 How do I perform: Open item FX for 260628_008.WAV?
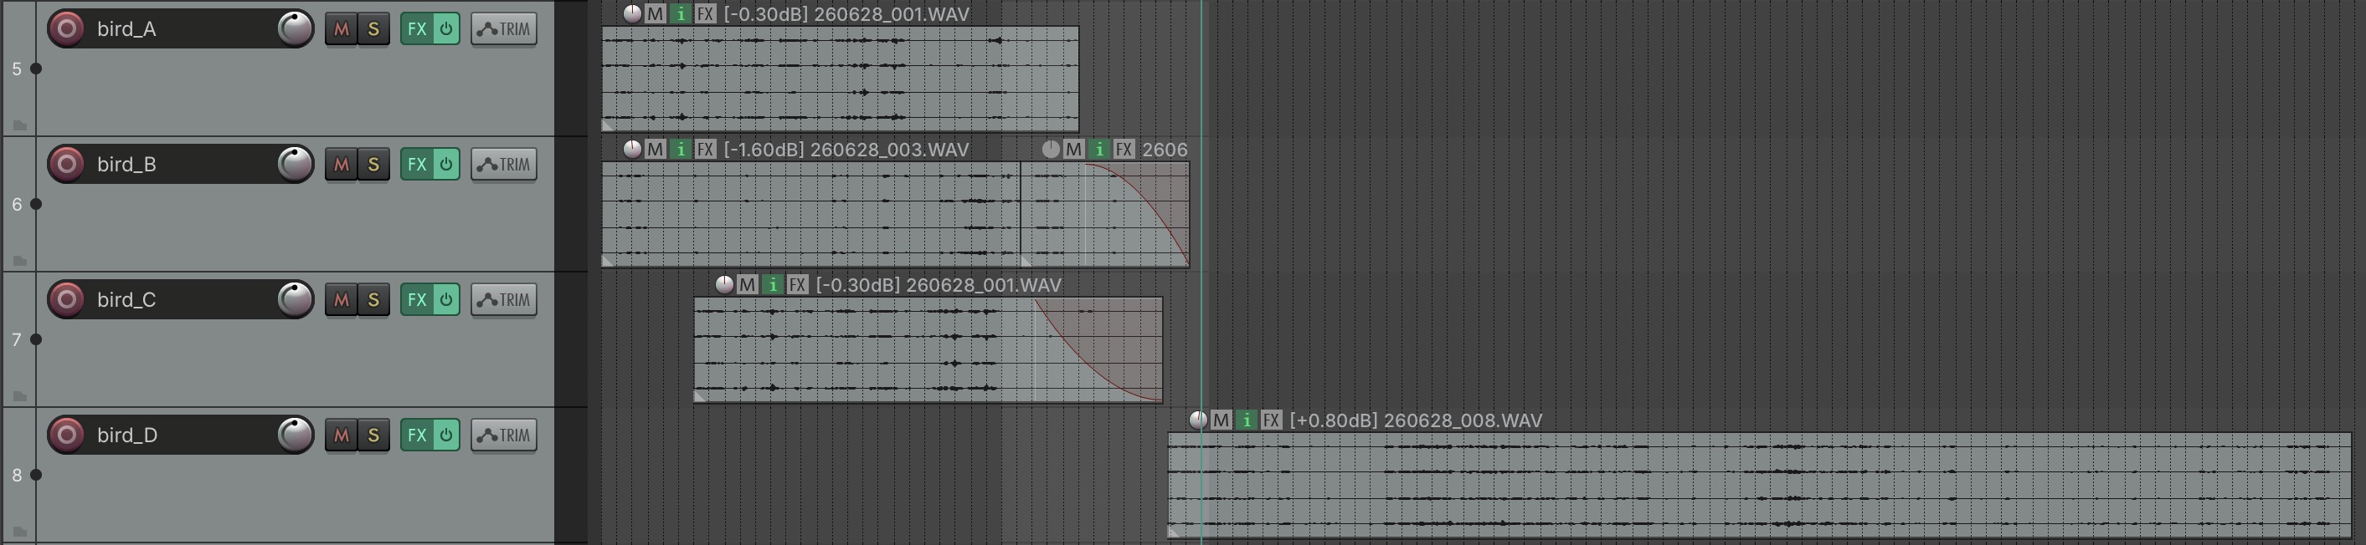1271,420
